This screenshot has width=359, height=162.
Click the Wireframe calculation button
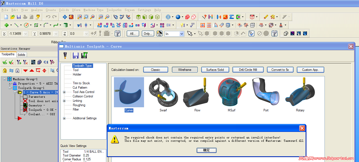click(185, 70)
